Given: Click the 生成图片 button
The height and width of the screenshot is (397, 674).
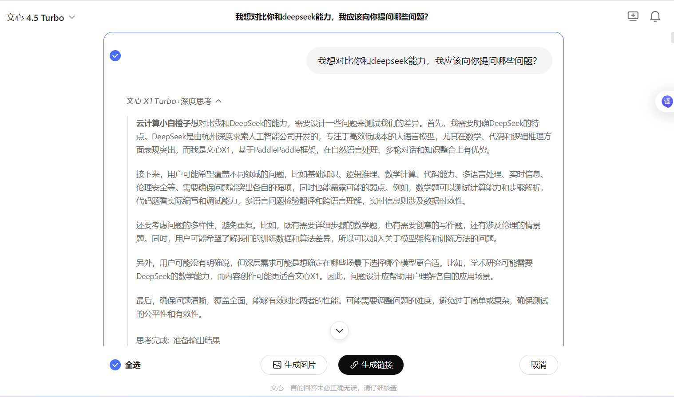Looking at the screenshot, I should tap(294, 365).
